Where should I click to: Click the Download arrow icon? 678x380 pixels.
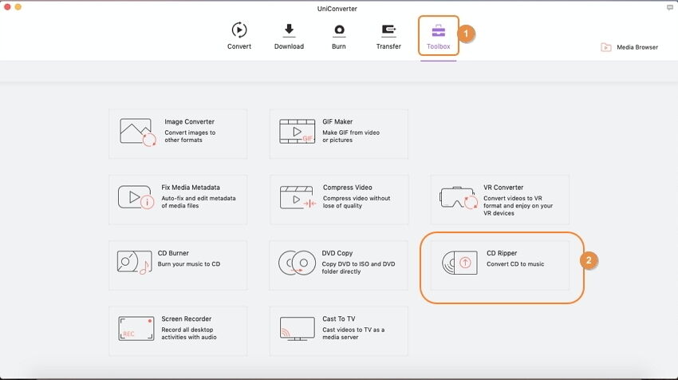(289, 30)
